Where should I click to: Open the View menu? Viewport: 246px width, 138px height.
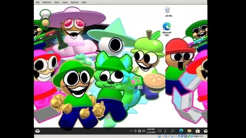[57, 2]
